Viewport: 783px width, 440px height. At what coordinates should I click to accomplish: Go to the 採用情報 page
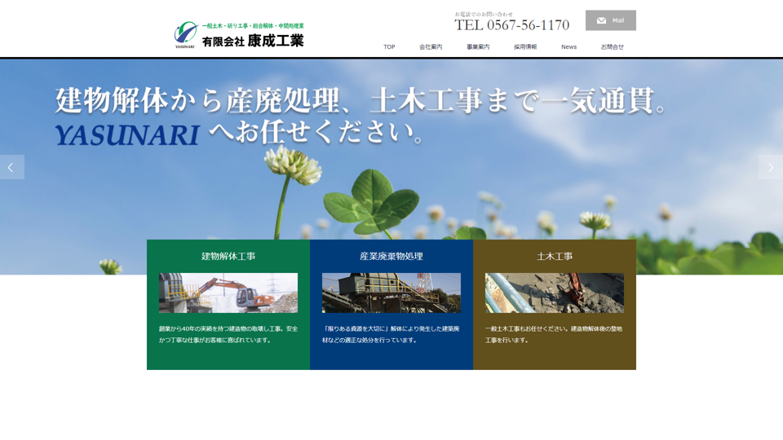525,47
